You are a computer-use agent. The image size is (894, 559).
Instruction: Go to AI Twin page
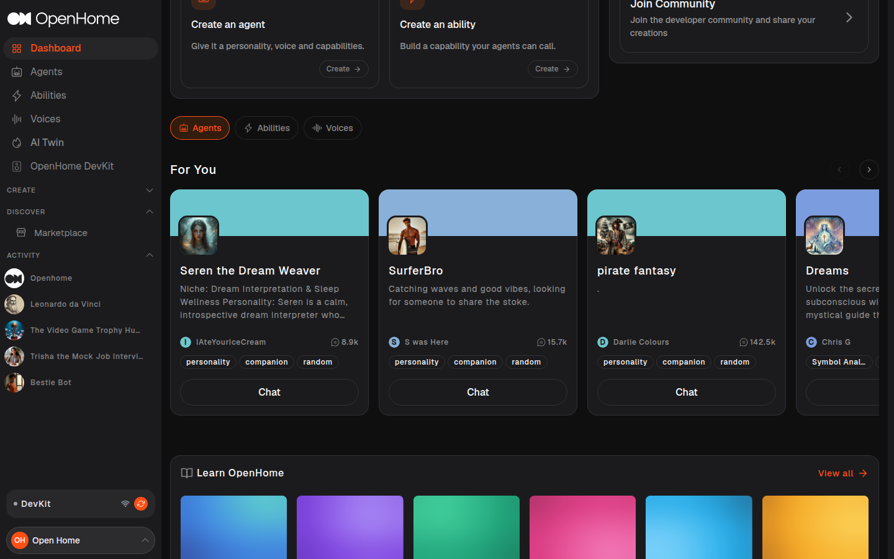pyautogui.click(x=81, y=143)
